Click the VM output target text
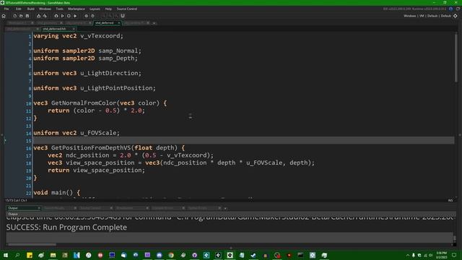 point(422,16)
